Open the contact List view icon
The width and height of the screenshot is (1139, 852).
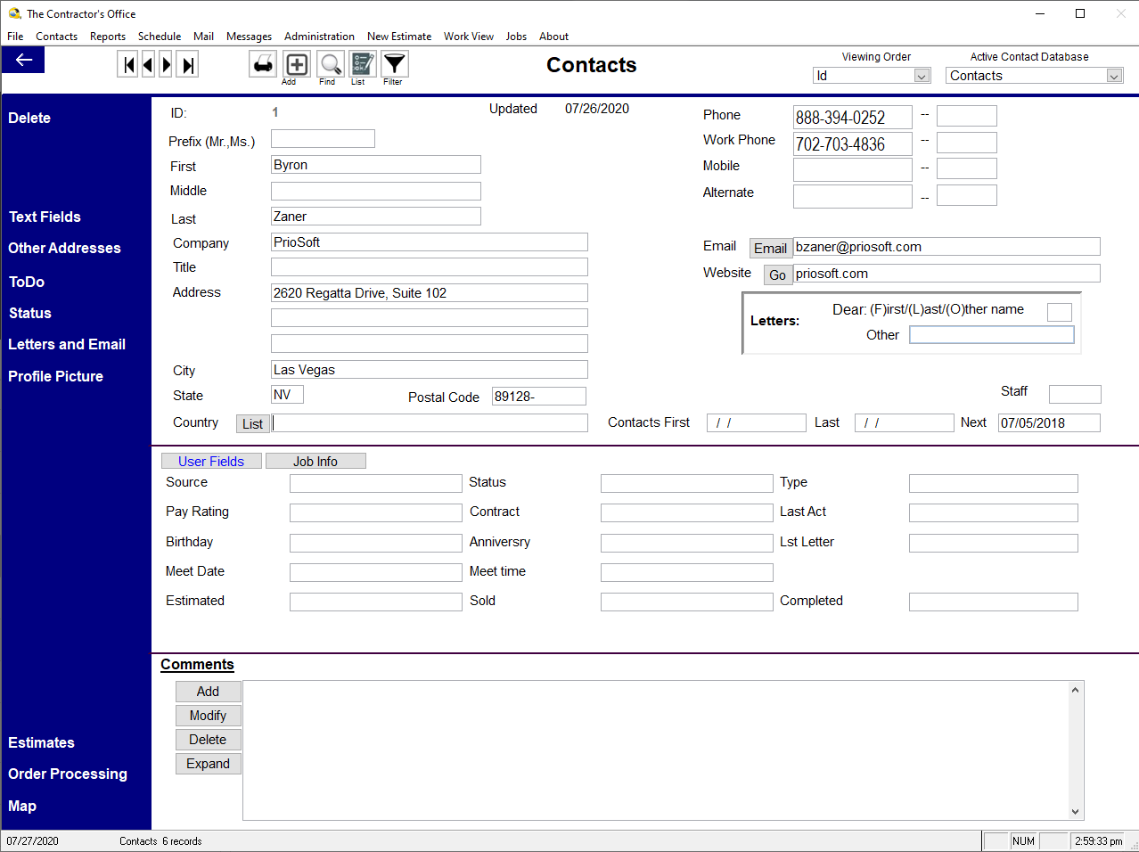pyautogui.click(x=362, y=64)
